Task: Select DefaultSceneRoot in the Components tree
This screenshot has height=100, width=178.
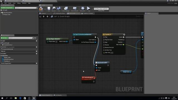Action: (8, 13)
